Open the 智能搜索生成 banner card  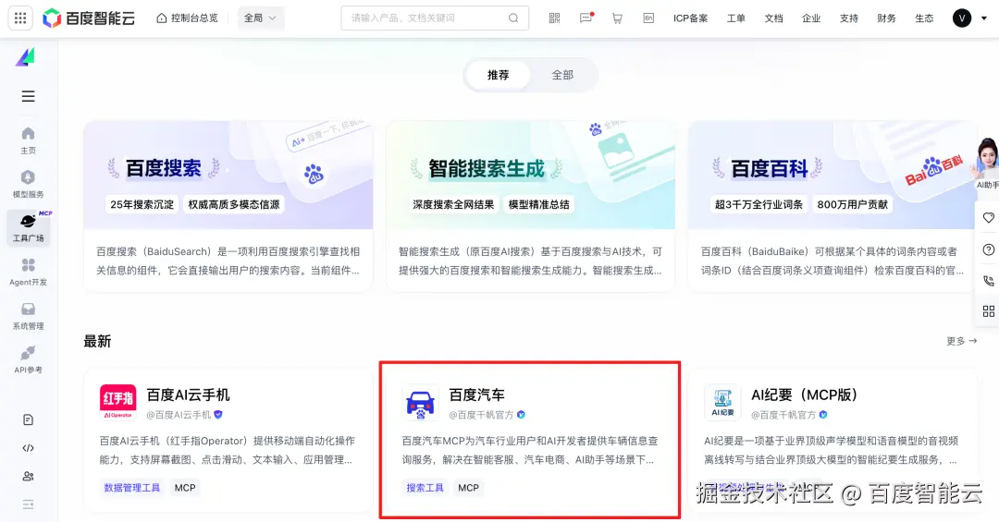pos(531,175)
